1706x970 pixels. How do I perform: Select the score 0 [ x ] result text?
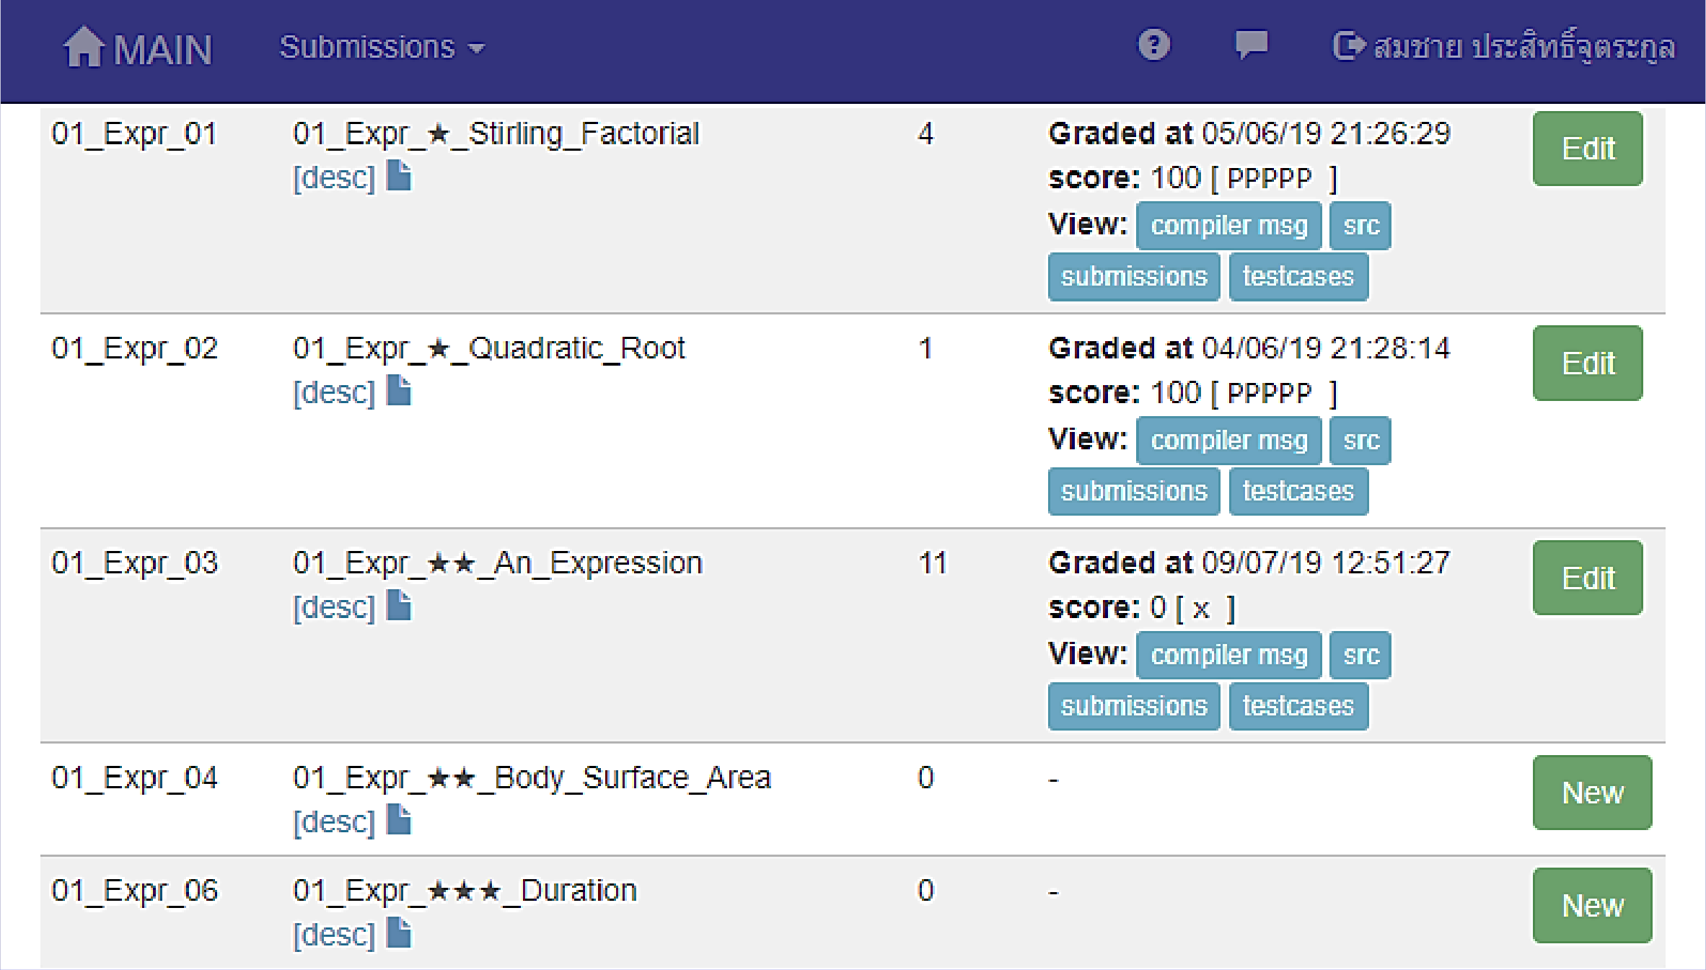(1143, 608)
